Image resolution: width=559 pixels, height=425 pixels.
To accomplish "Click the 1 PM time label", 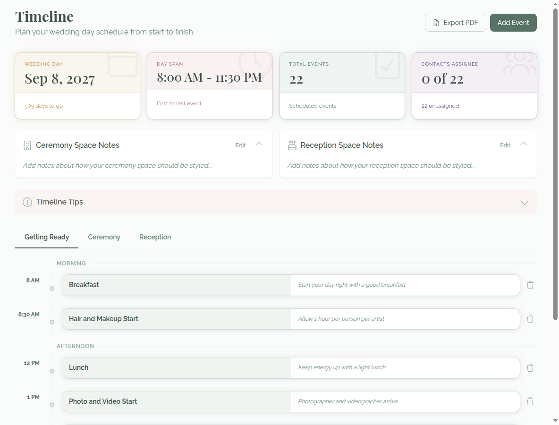I will [x=33, y=397].
